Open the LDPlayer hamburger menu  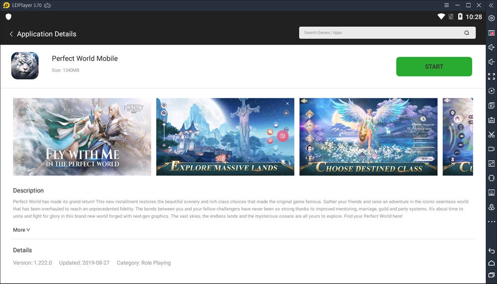[x=446, y=5]
